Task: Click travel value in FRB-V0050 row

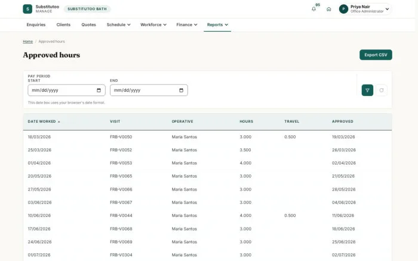Action: (290, 136)
